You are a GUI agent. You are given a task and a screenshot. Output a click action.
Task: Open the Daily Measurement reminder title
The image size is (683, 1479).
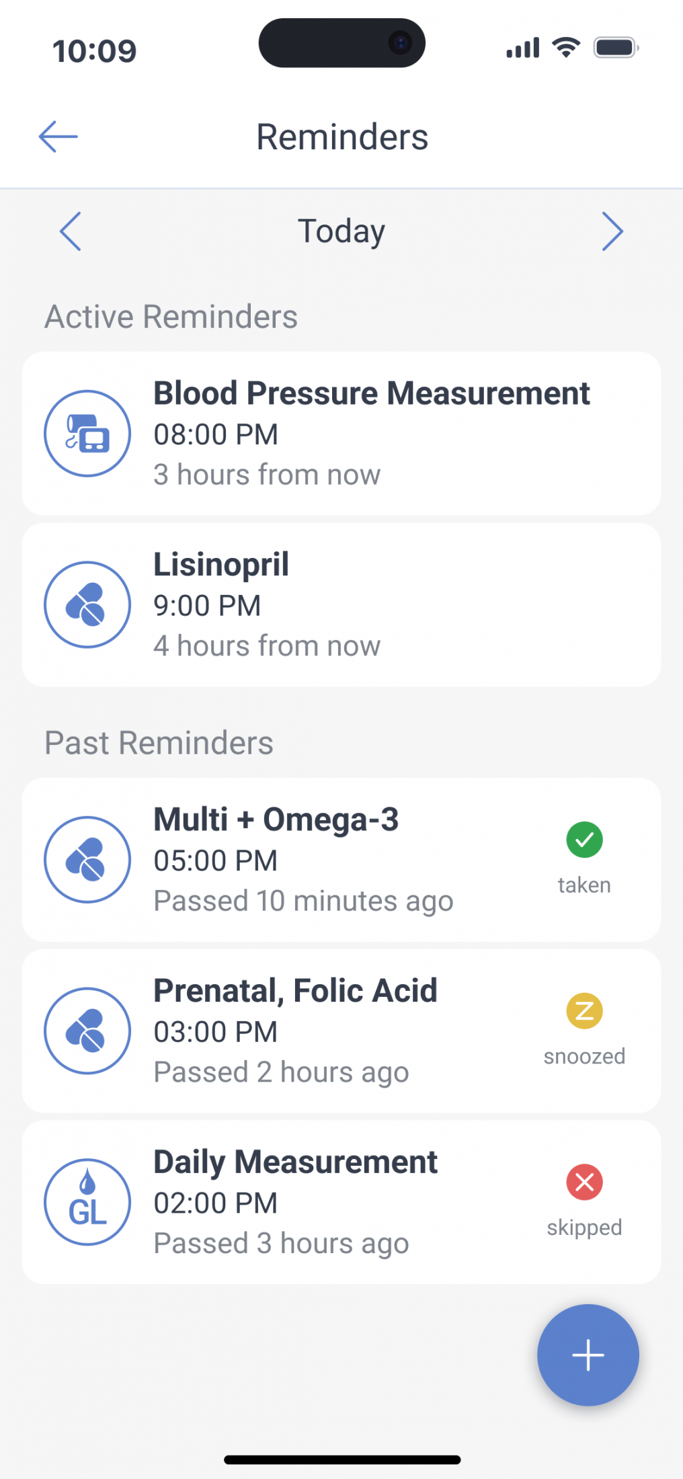[295, 1162]
